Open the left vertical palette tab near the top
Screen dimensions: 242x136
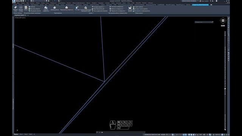tap(13, 46)
